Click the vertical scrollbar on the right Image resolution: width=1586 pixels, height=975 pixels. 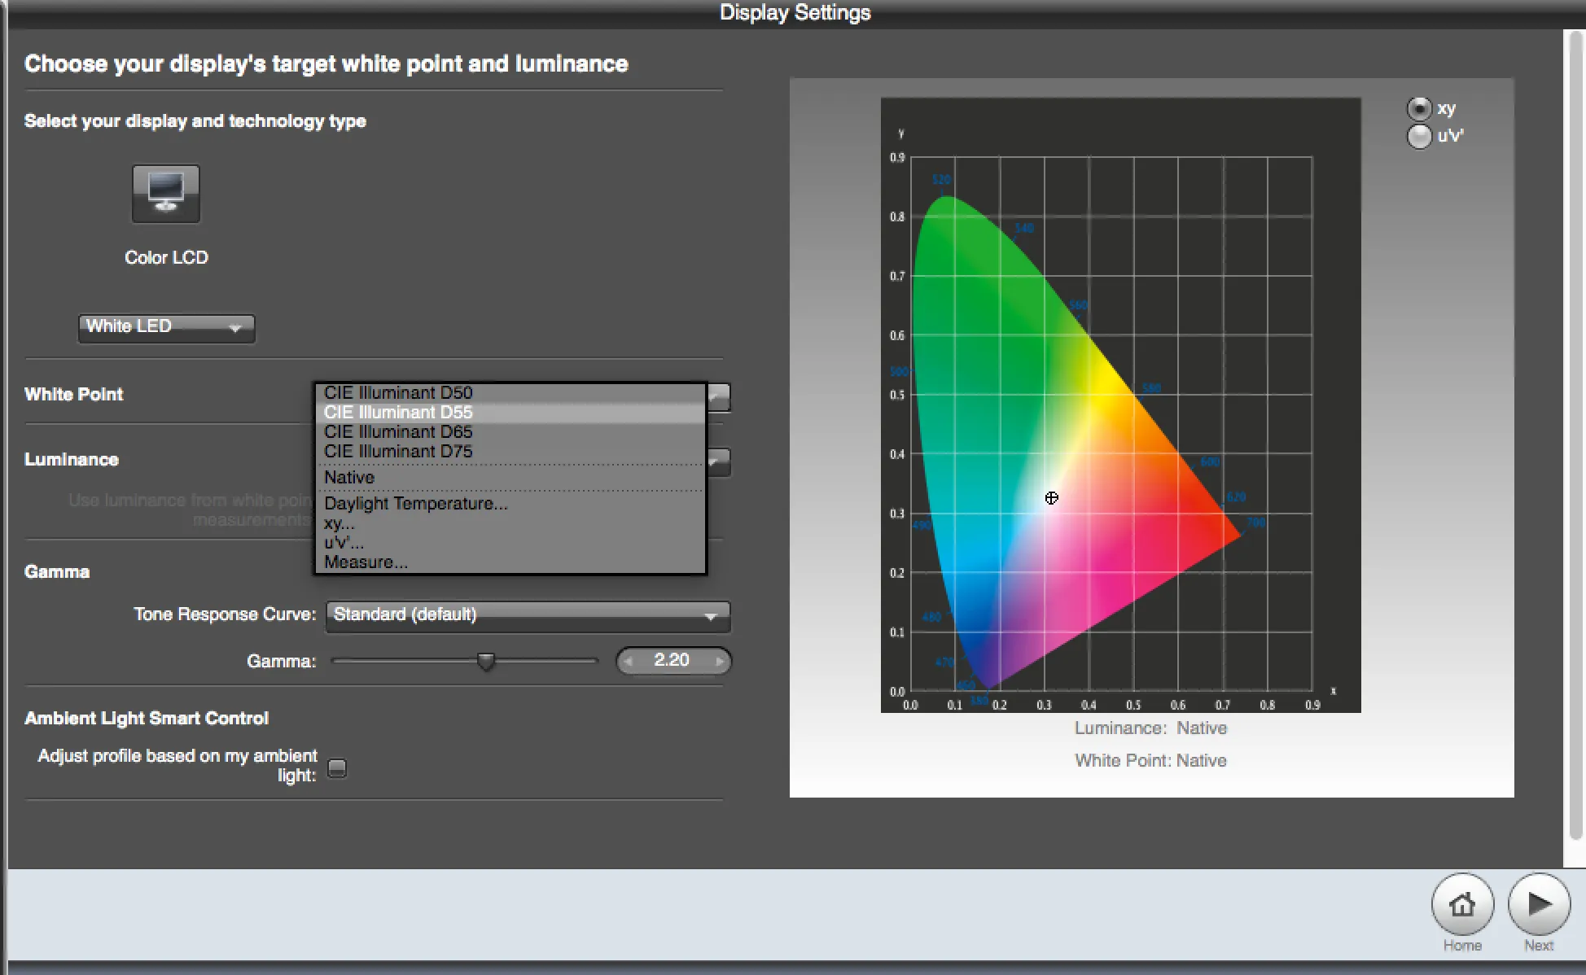click(x=1575, y=435)
